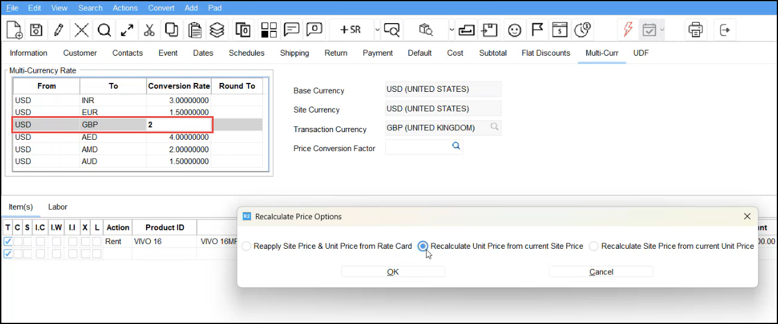Click the red lightning bolt icon

coord(628,30)
